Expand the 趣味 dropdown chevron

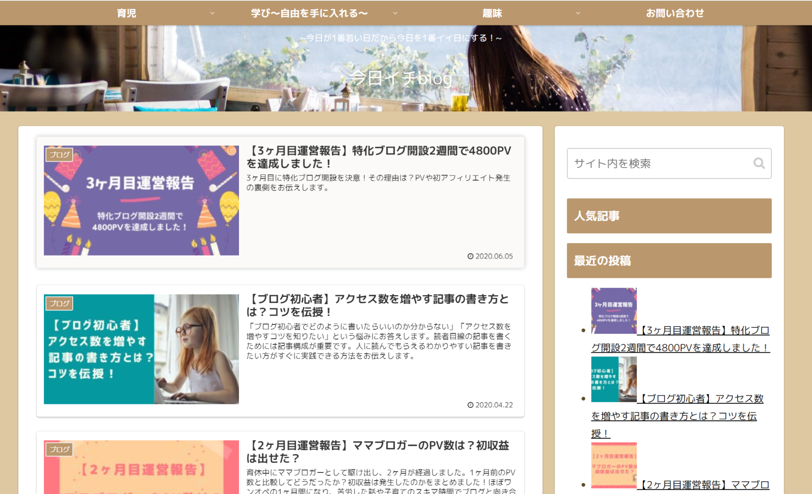578,13
